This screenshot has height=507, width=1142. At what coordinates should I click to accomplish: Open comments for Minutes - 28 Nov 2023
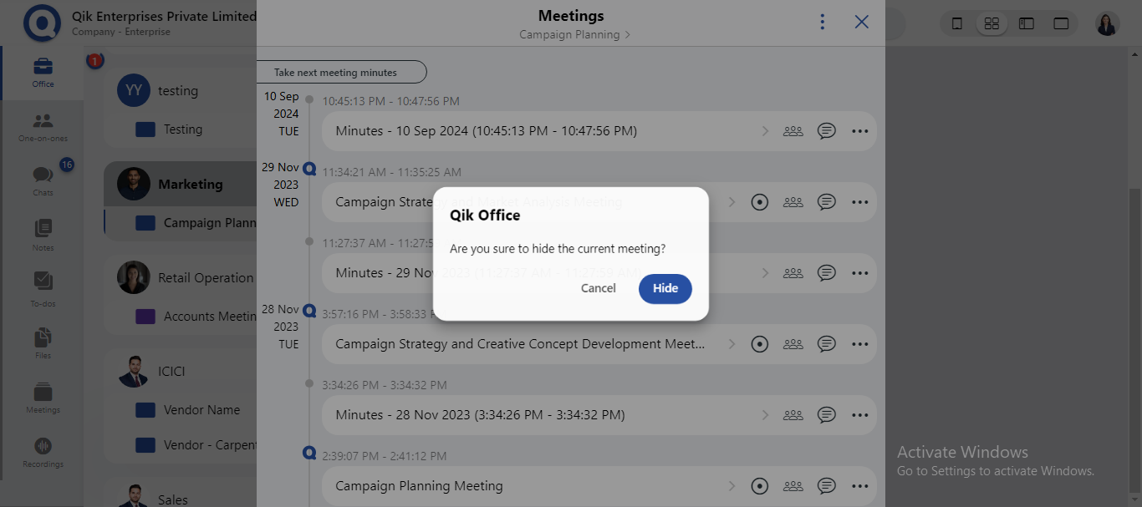(x=826, y=415)
